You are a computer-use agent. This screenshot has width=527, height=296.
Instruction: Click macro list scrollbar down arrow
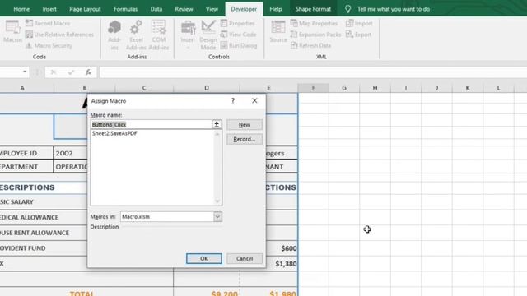pyautogui.click(x=217, y=201)
